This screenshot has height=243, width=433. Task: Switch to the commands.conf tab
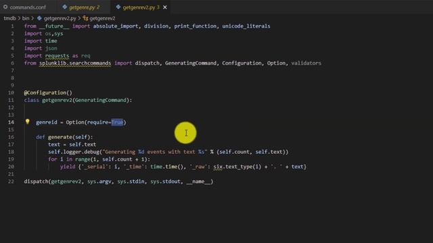28,7
